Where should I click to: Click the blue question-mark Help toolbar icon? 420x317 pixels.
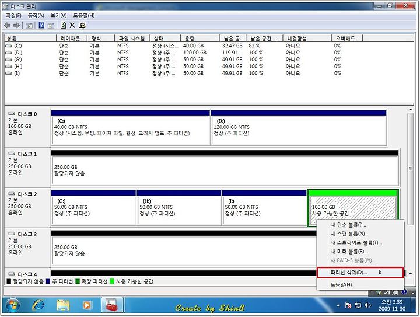pyautogui.click(x=41, y=25)
